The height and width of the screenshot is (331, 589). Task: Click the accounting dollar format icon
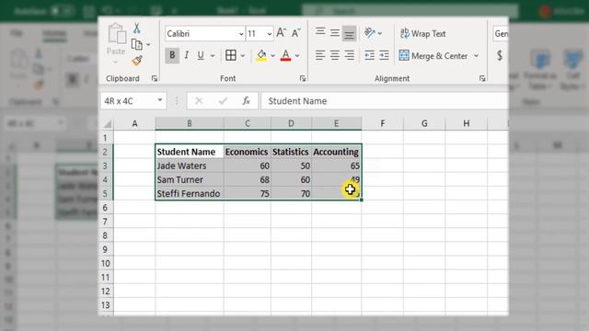[x=500, y=55]
